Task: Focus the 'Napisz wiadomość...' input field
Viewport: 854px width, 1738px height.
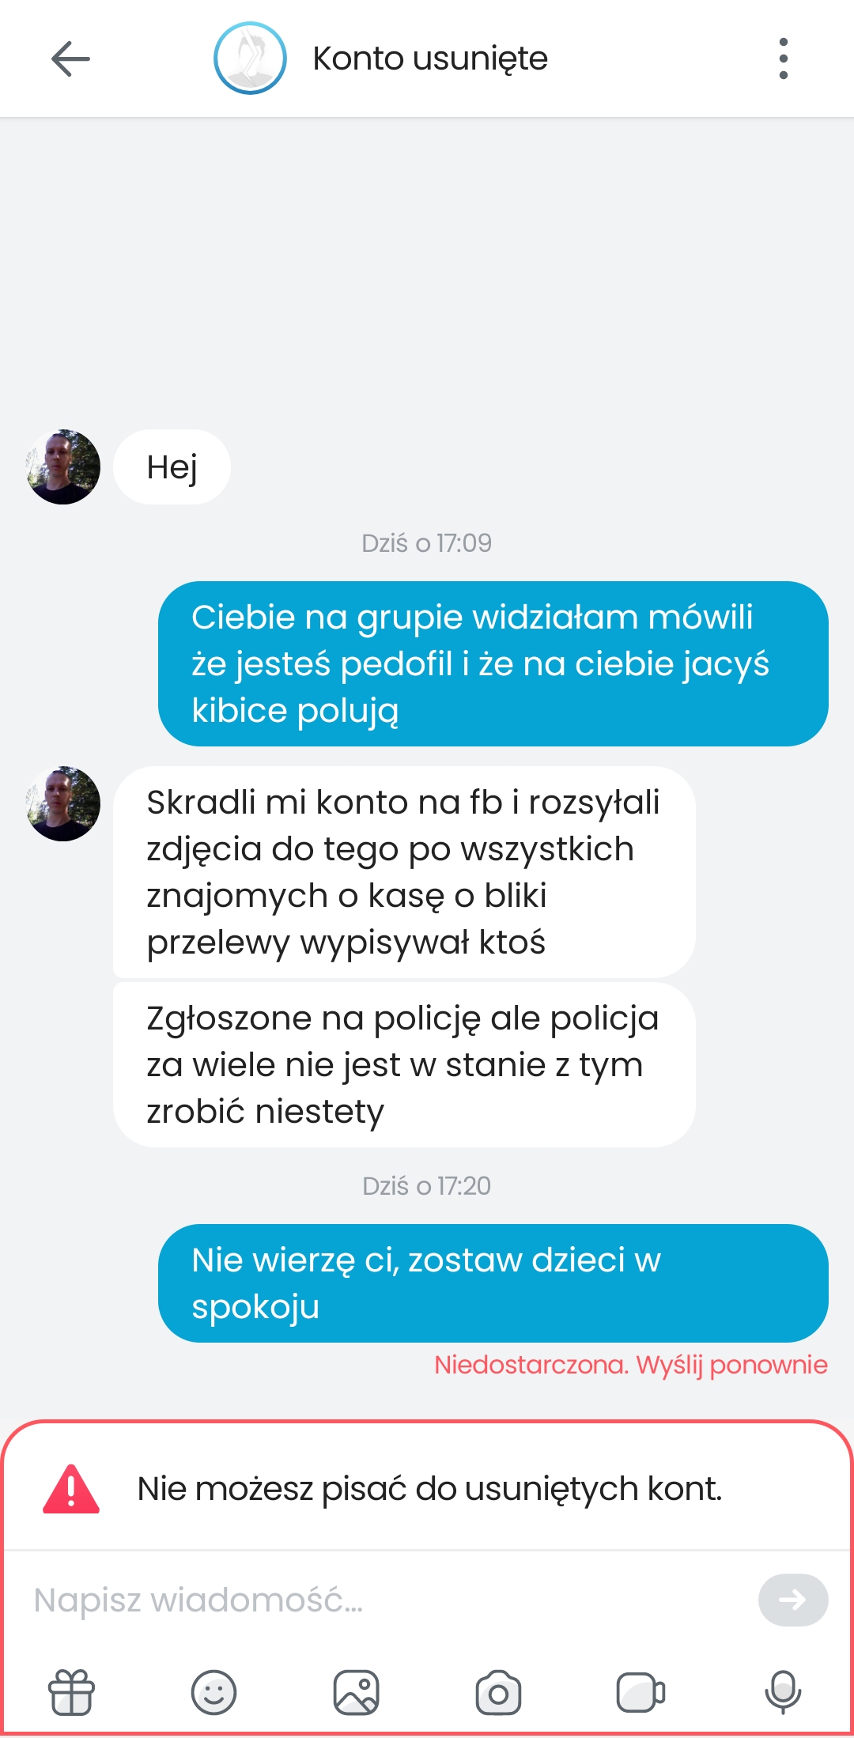Action: 387,1600
